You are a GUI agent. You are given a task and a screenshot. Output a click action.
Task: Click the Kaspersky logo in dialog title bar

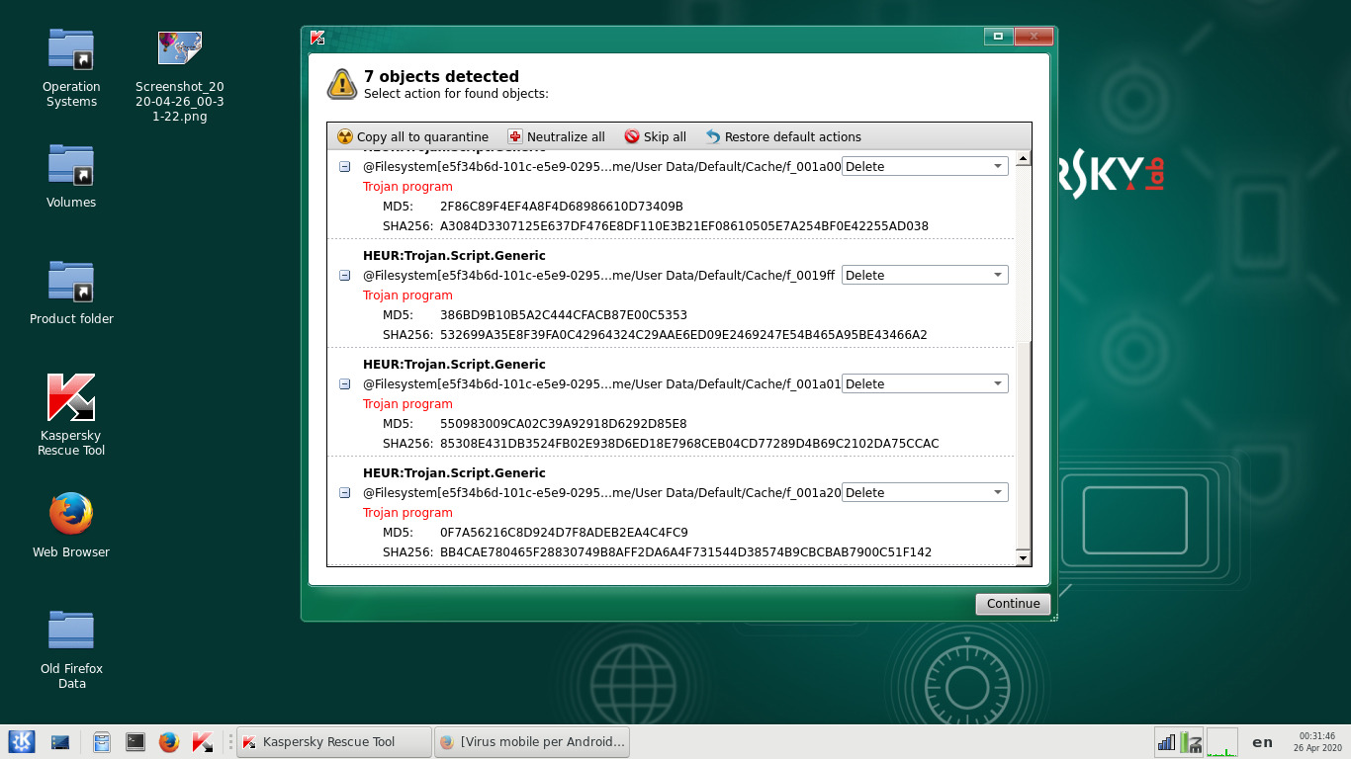[x=317, y=38]
